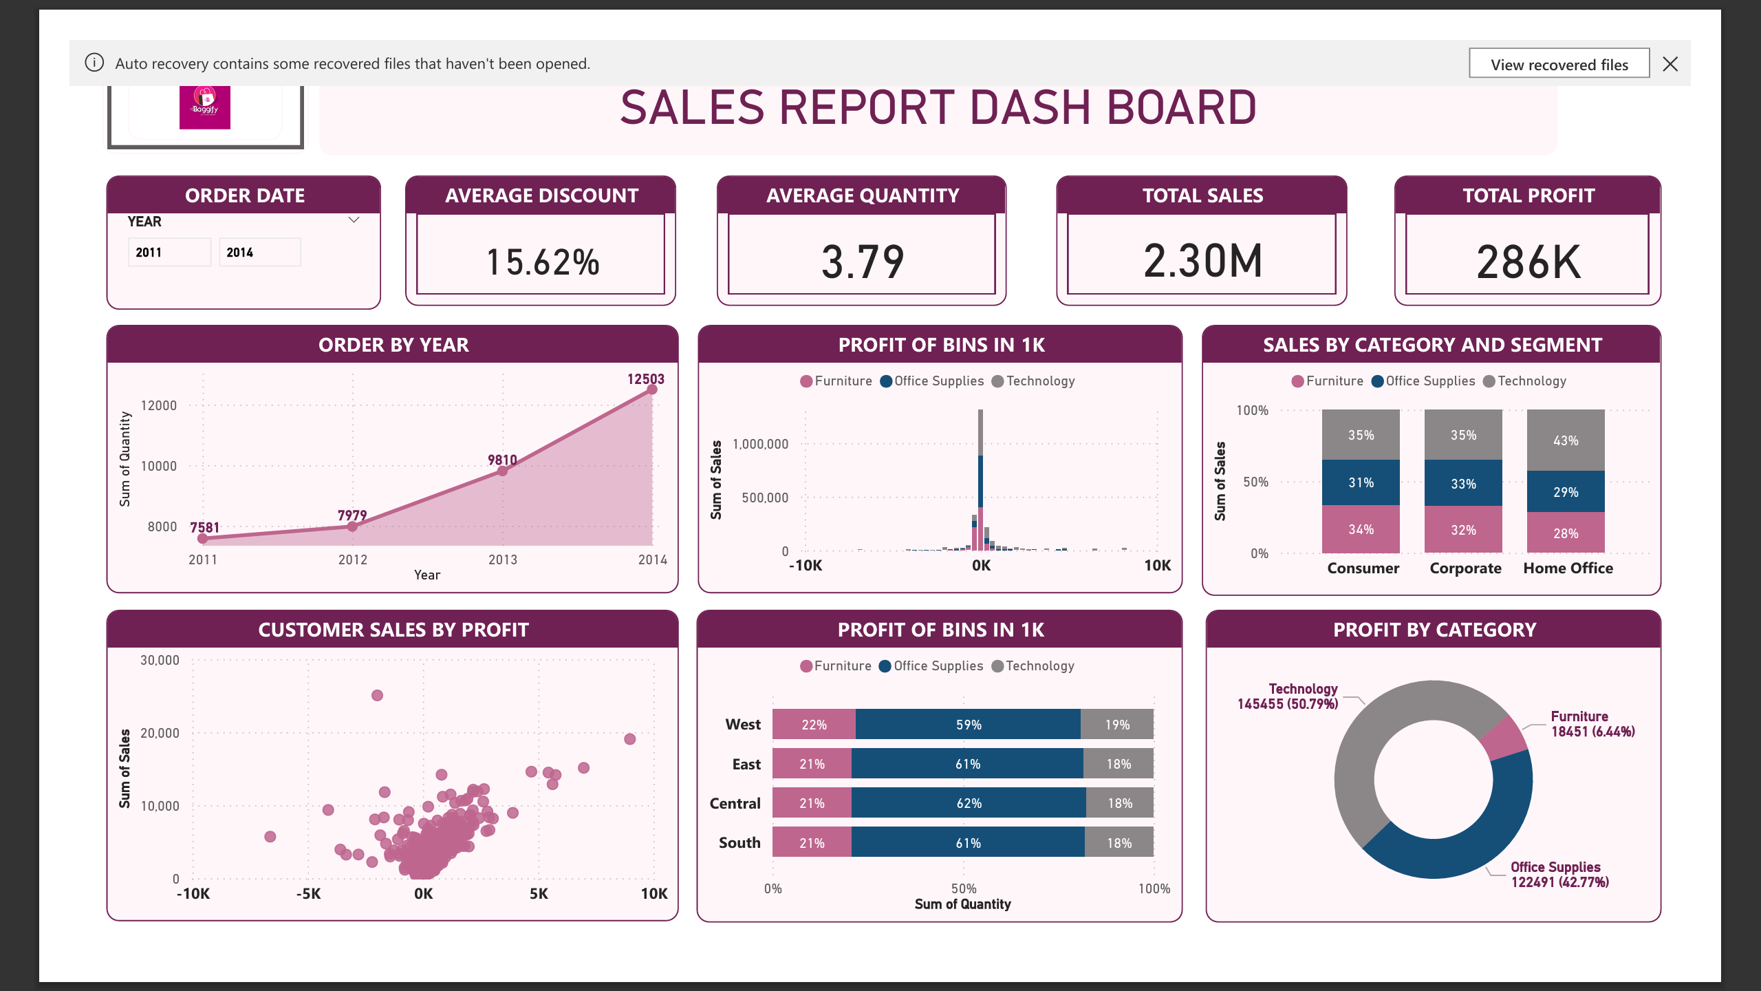Select the 12503 data point for 2014
This screenshot has width=1761, height=991.
(652, 390)
